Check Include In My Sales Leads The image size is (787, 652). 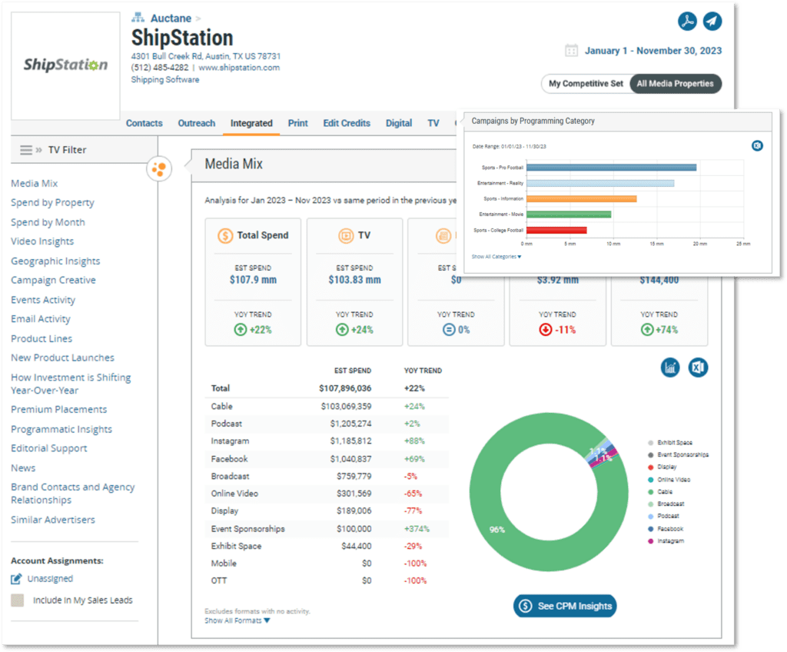18,600
